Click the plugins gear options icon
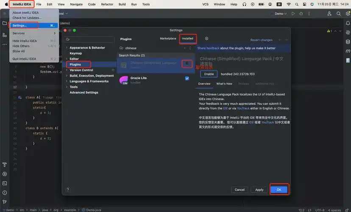Screen dimensions: 351x212 pyautogui.click(x=206, y=39)
